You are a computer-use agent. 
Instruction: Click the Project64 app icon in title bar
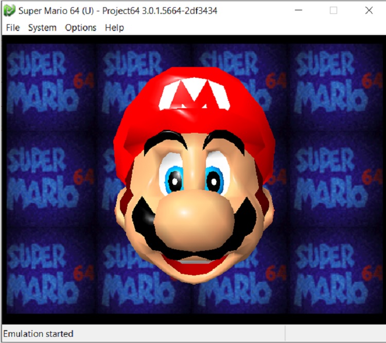pos(9,10)
